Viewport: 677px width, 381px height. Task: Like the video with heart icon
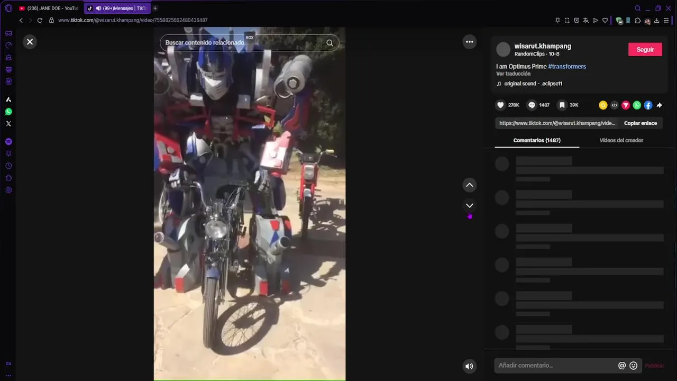(x=500, y=105)
